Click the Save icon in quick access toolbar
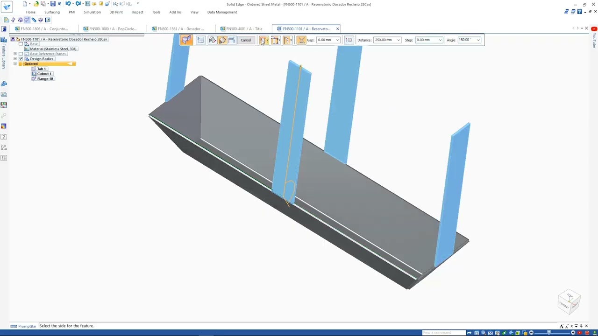 (53, 4)
